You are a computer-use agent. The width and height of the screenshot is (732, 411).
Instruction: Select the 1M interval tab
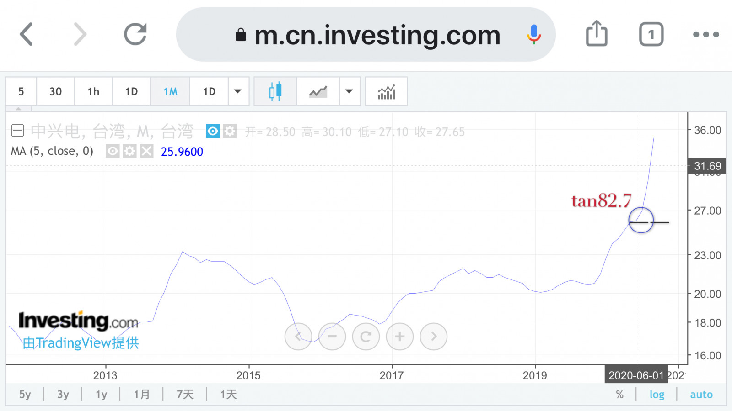tap(170, 92)
